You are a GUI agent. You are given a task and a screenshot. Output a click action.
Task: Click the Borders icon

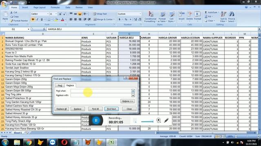[x=49, y=19]
